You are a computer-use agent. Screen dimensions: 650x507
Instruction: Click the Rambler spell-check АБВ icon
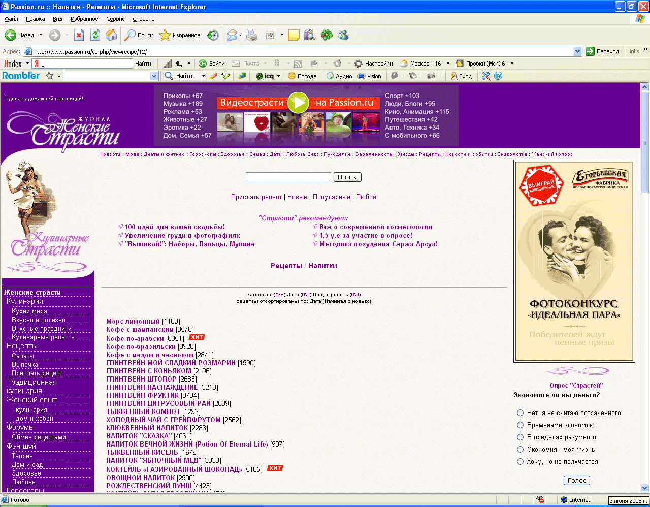point(225,76)
